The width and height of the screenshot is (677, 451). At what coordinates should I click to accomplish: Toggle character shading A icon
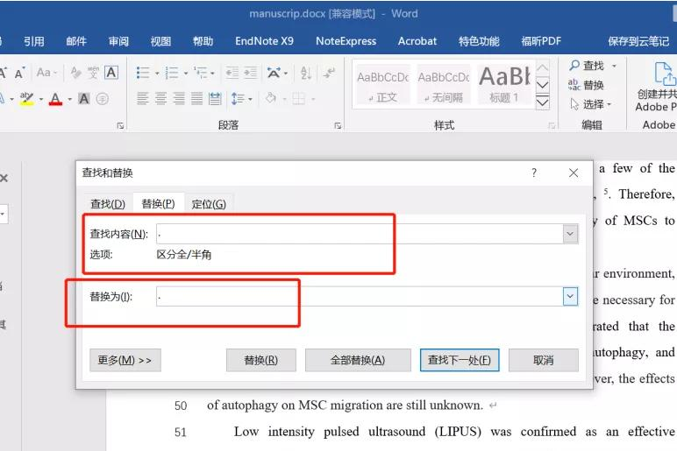coord(84,99)
